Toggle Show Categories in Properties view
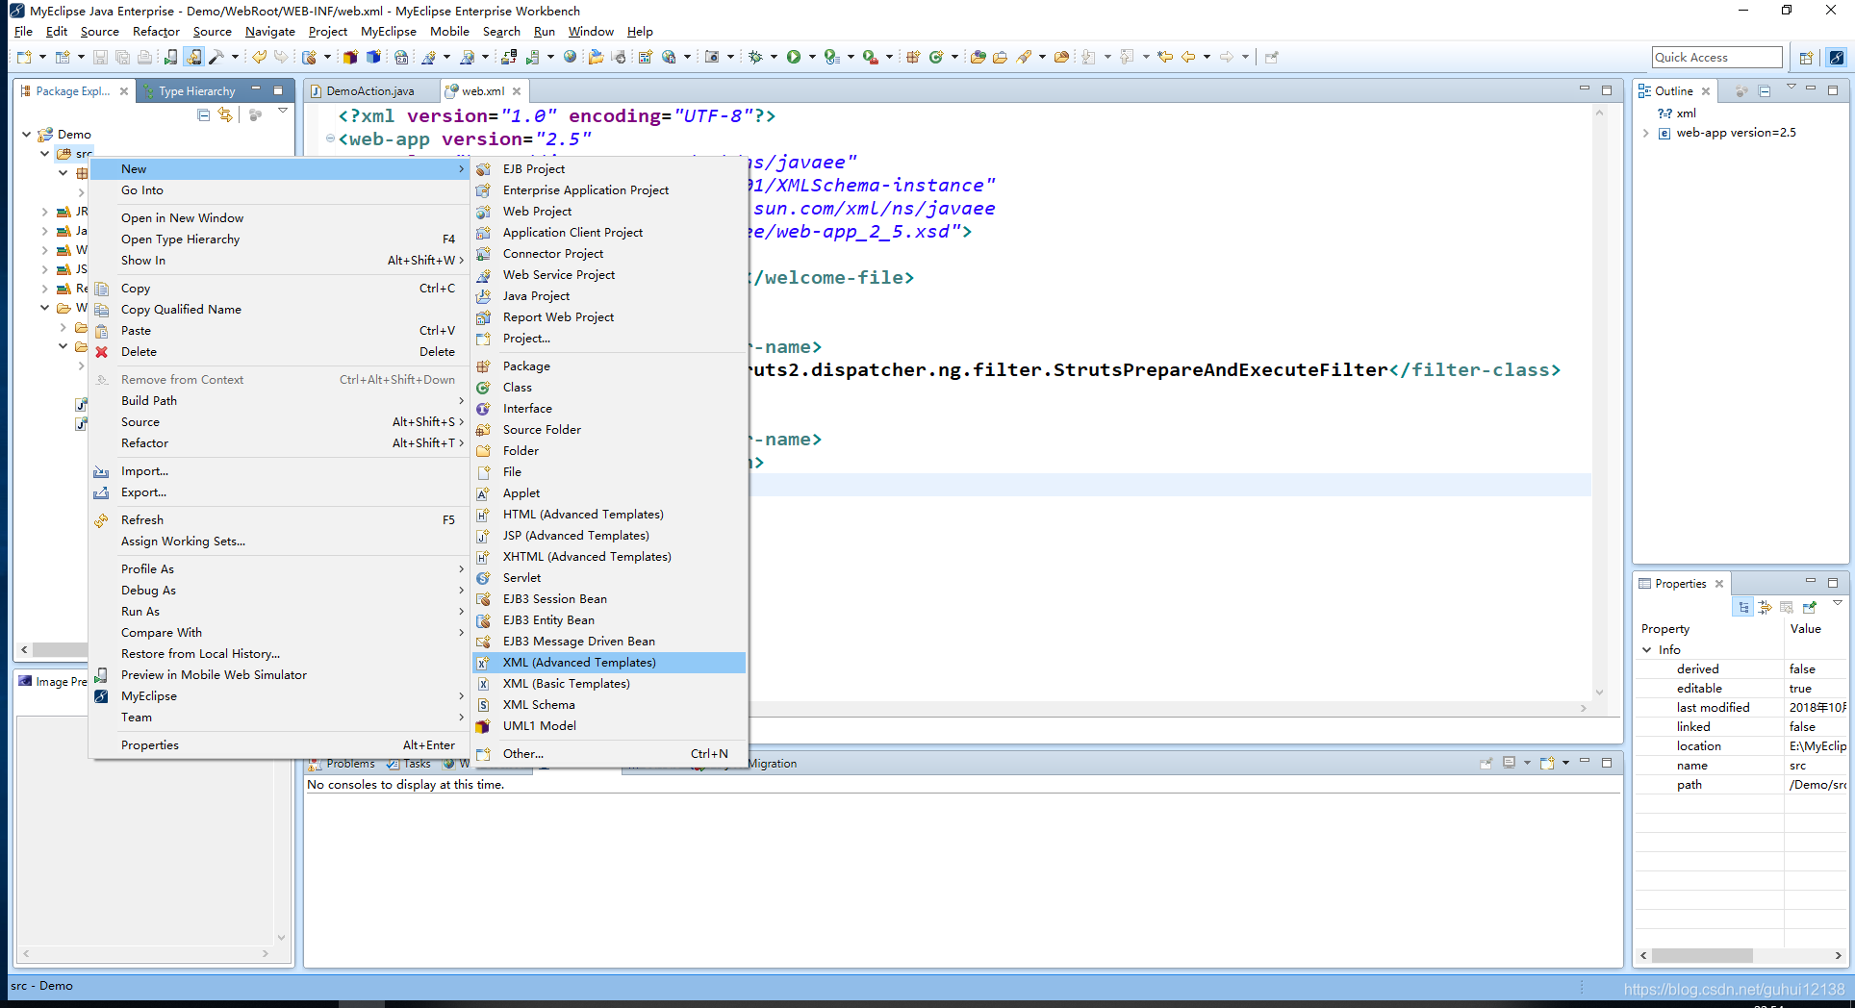Viewport: 1855px width, 1008px height. (1743, 607)
